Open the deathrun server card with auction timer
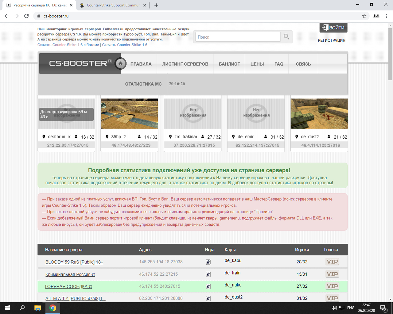The width and height of the screenshot is (393, 314). click(66, 113)
